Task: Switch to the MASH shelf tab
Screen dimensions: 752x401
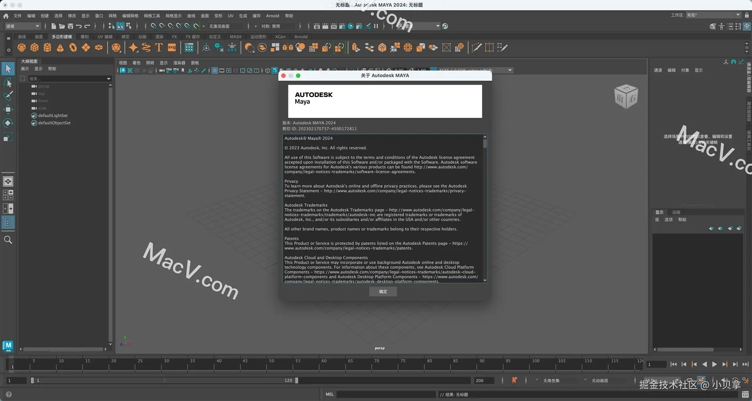Action: coord(235,37)
